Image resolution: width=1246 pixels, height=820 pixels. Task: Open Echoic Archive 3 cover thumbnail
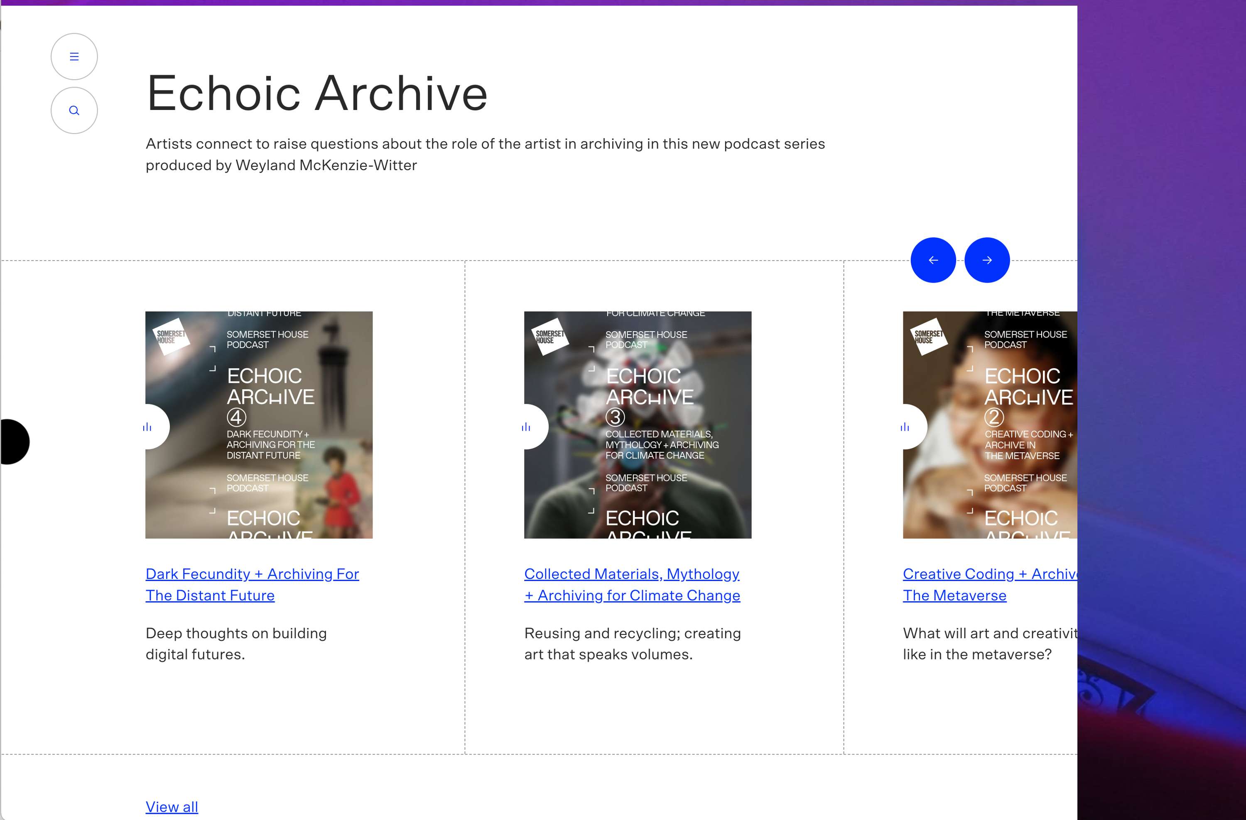coord(638,425)
